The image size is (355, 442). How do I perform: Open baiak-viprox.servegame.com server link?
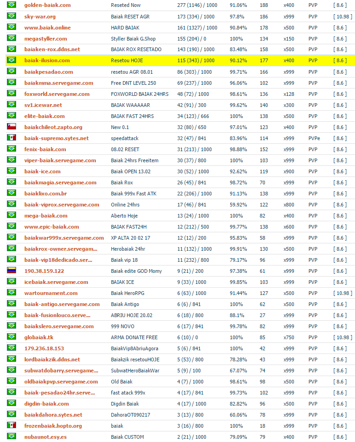click(x=62, y=205)
